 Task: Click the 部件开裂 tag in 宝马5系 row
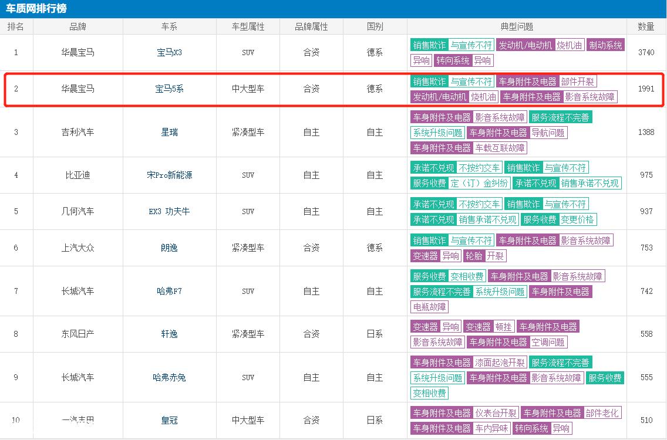577,82
